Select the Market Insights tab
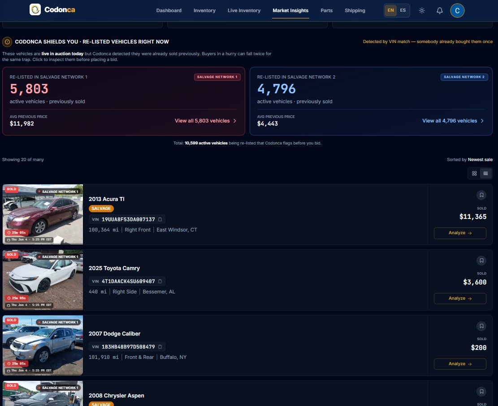The height and width of the screenshot is (406, 498). (290, 10)
